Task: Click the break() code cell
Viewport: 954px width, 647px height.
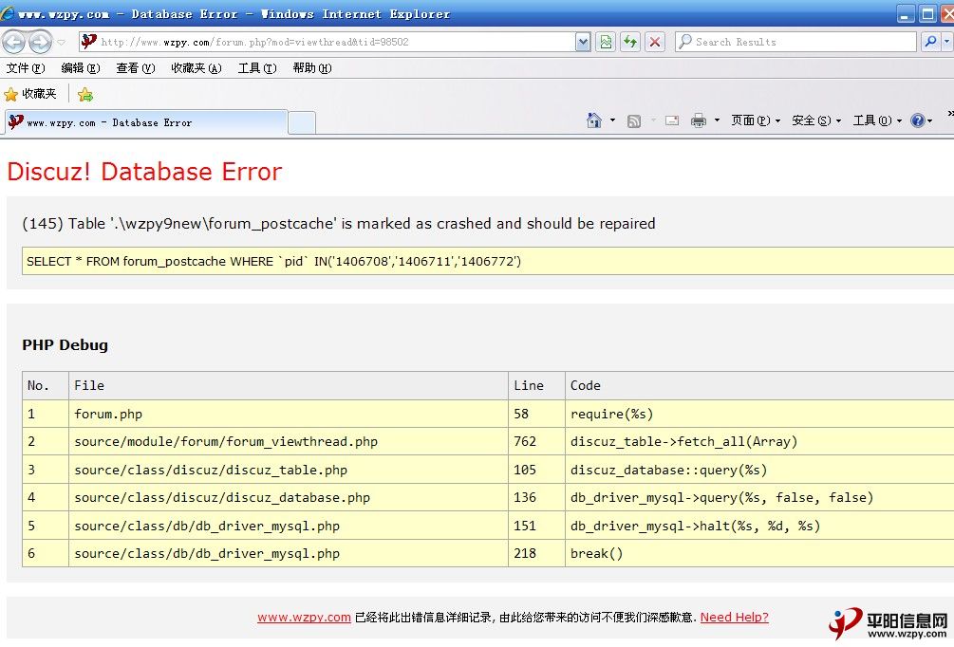Action: click(x=759, y=553)
